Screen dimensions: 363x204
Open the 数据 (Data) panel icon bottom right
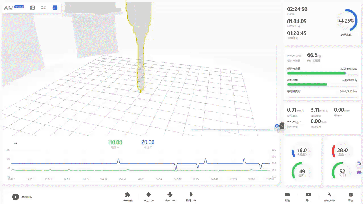click(287, 195)
